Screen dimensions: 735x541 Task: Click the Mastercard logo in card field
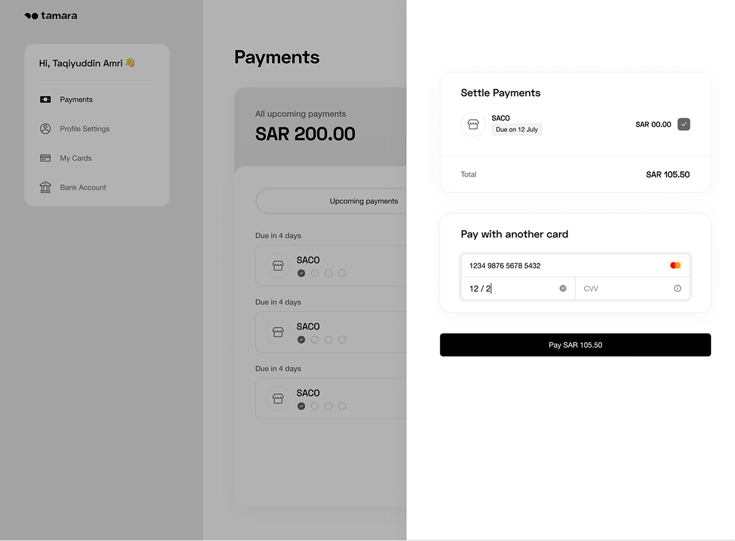tap(675, 265)
